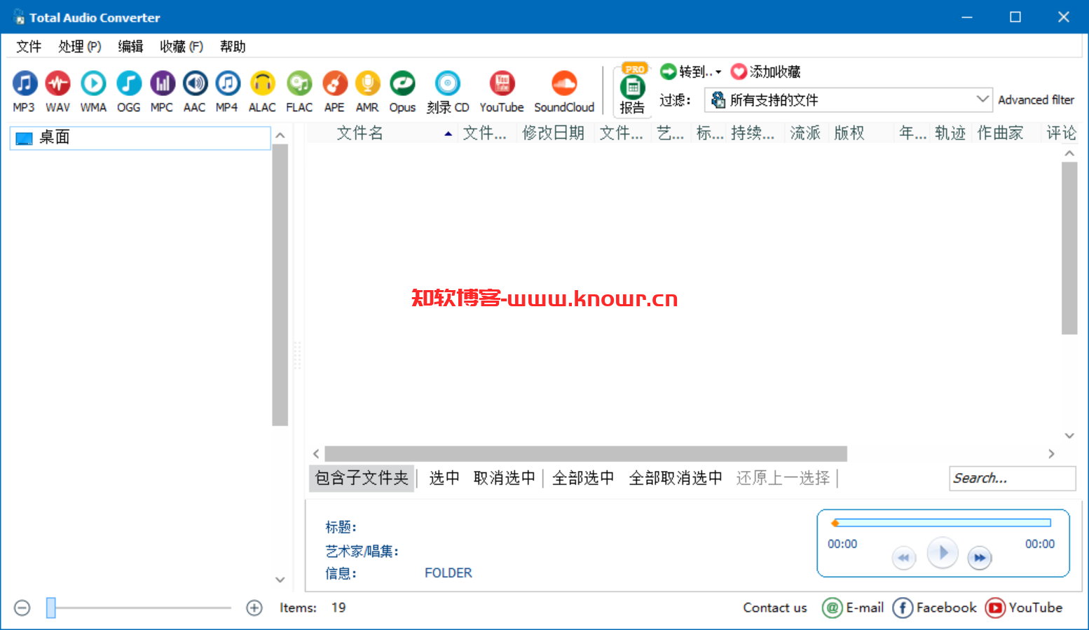
Task: Sort by 评论 column header
Action: point(1061,133)
